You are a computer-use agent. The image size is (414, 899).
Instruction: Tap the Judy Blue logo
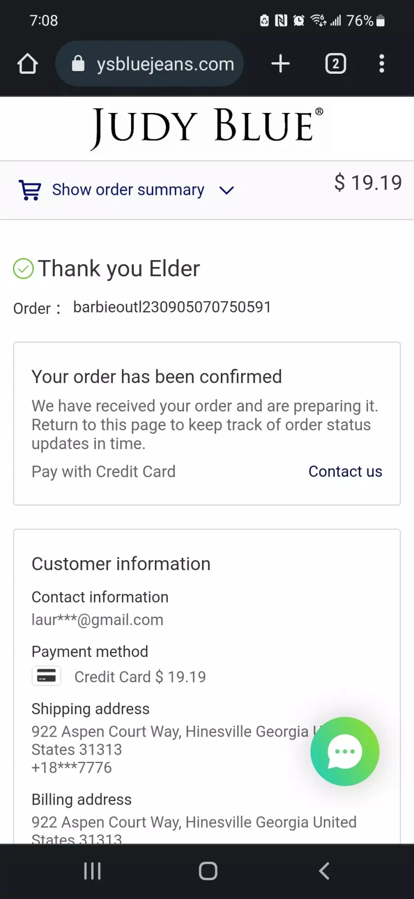207,128
